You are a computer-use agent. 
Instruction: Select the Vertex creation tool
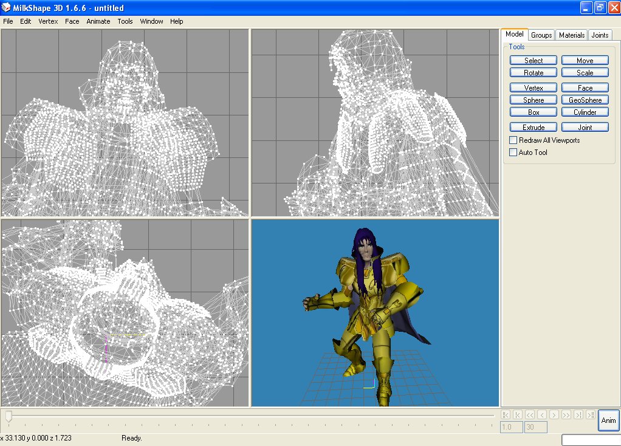click(533, 87)
